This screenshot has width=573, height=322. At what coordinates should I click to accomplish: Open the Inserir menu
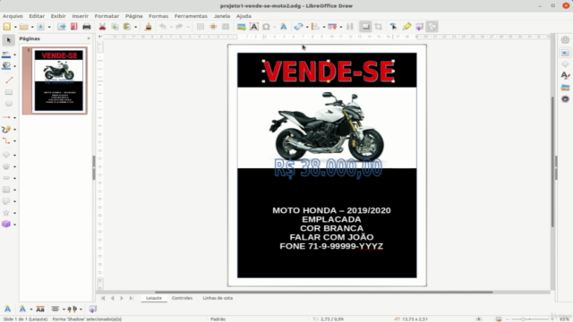pyautogui.click(x=80, y=16)
